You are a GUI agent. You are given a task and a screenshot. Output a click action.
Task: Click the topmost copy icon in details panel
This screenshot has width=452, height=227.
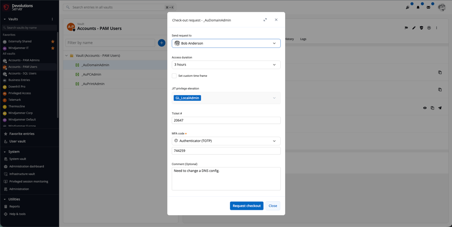point(440,72)
